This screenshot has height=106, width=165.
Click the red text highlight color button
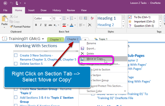(x=64, y=25)
